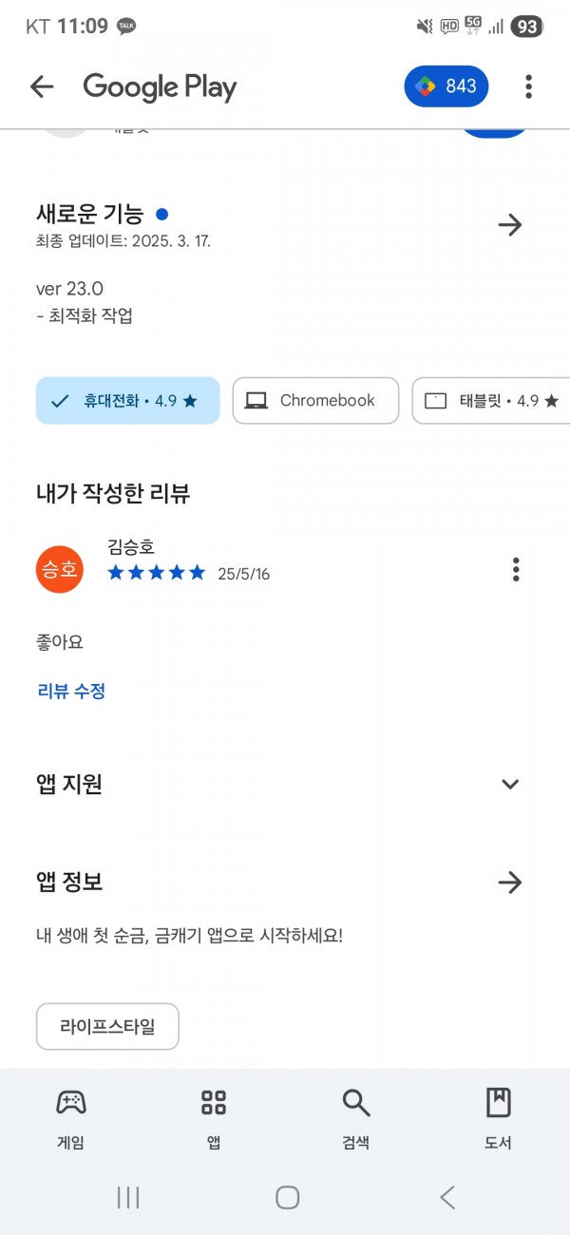Click the 리뷰 수정 link
This screenshot has height=1235, width=570.
pyautogui.click(x=71, y=692)
